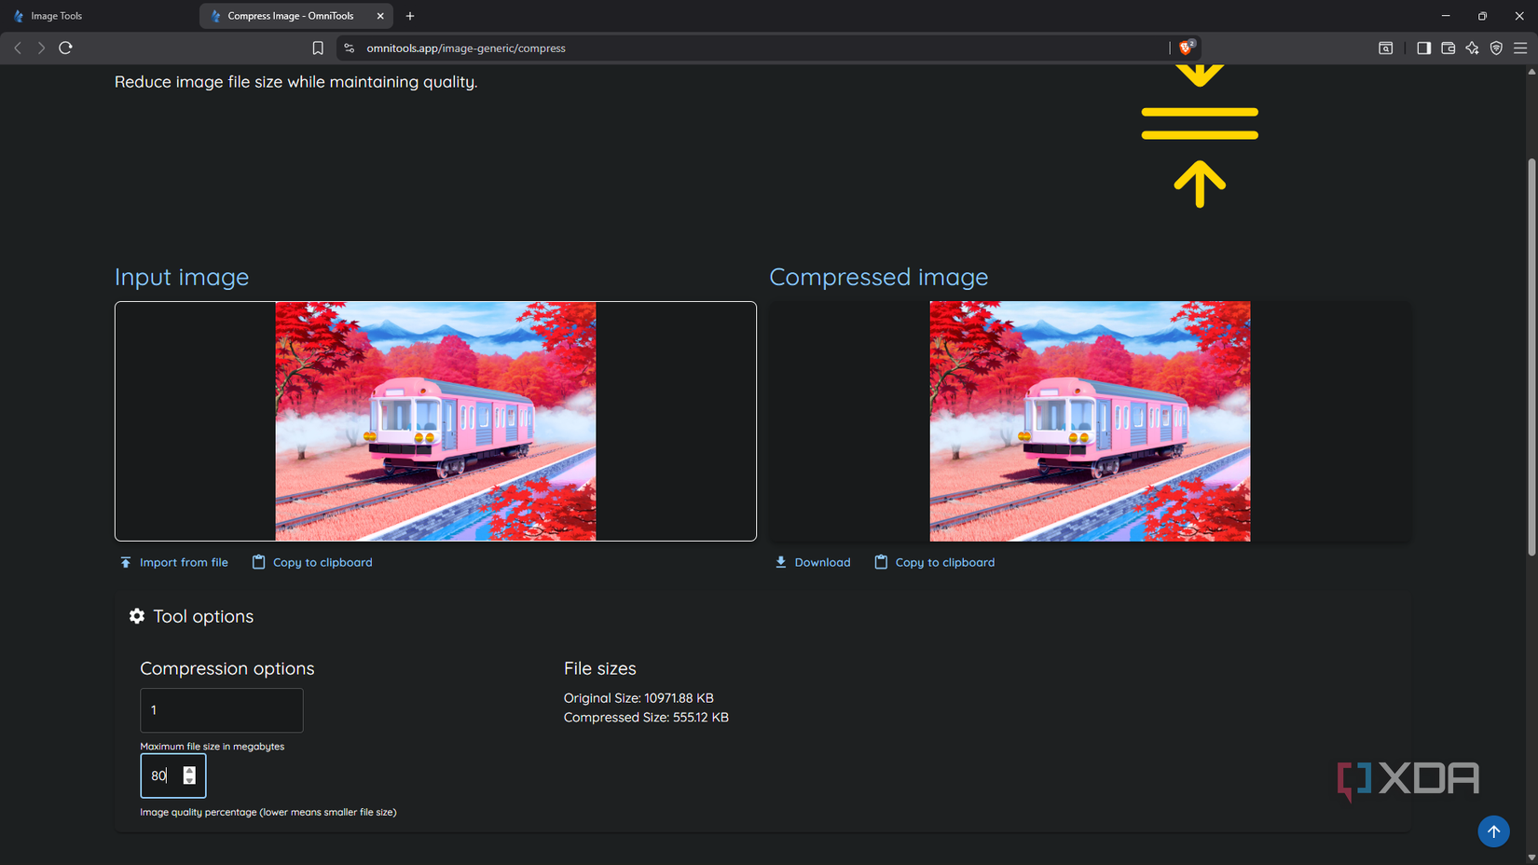
Task: Toggle Brave Shields in the address bar
Action: coord(1184,48)
